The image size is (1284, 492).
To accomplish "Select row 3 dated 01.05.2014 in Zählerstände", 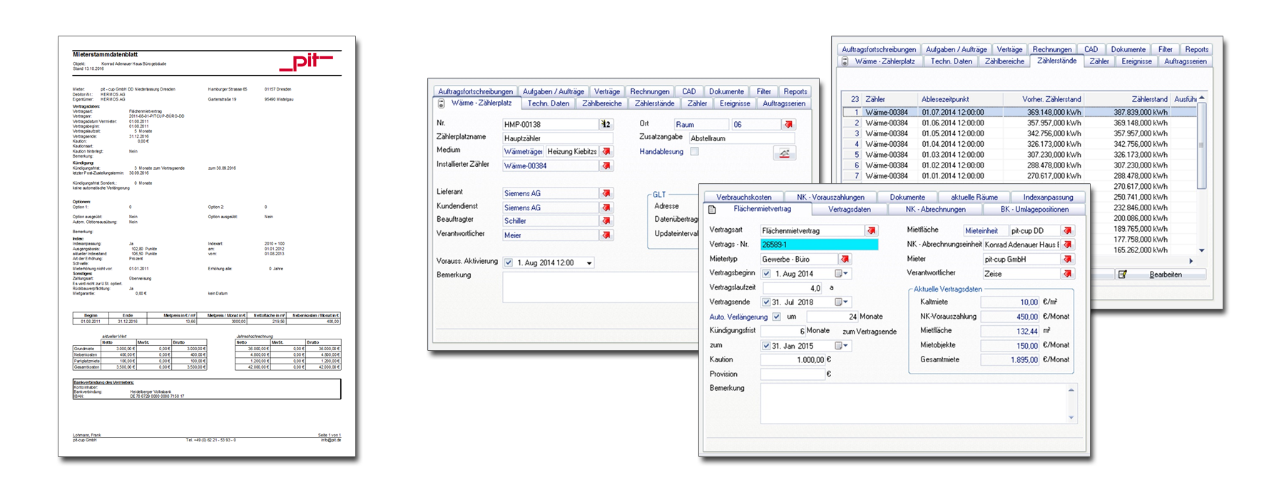I will [1020, 133].
